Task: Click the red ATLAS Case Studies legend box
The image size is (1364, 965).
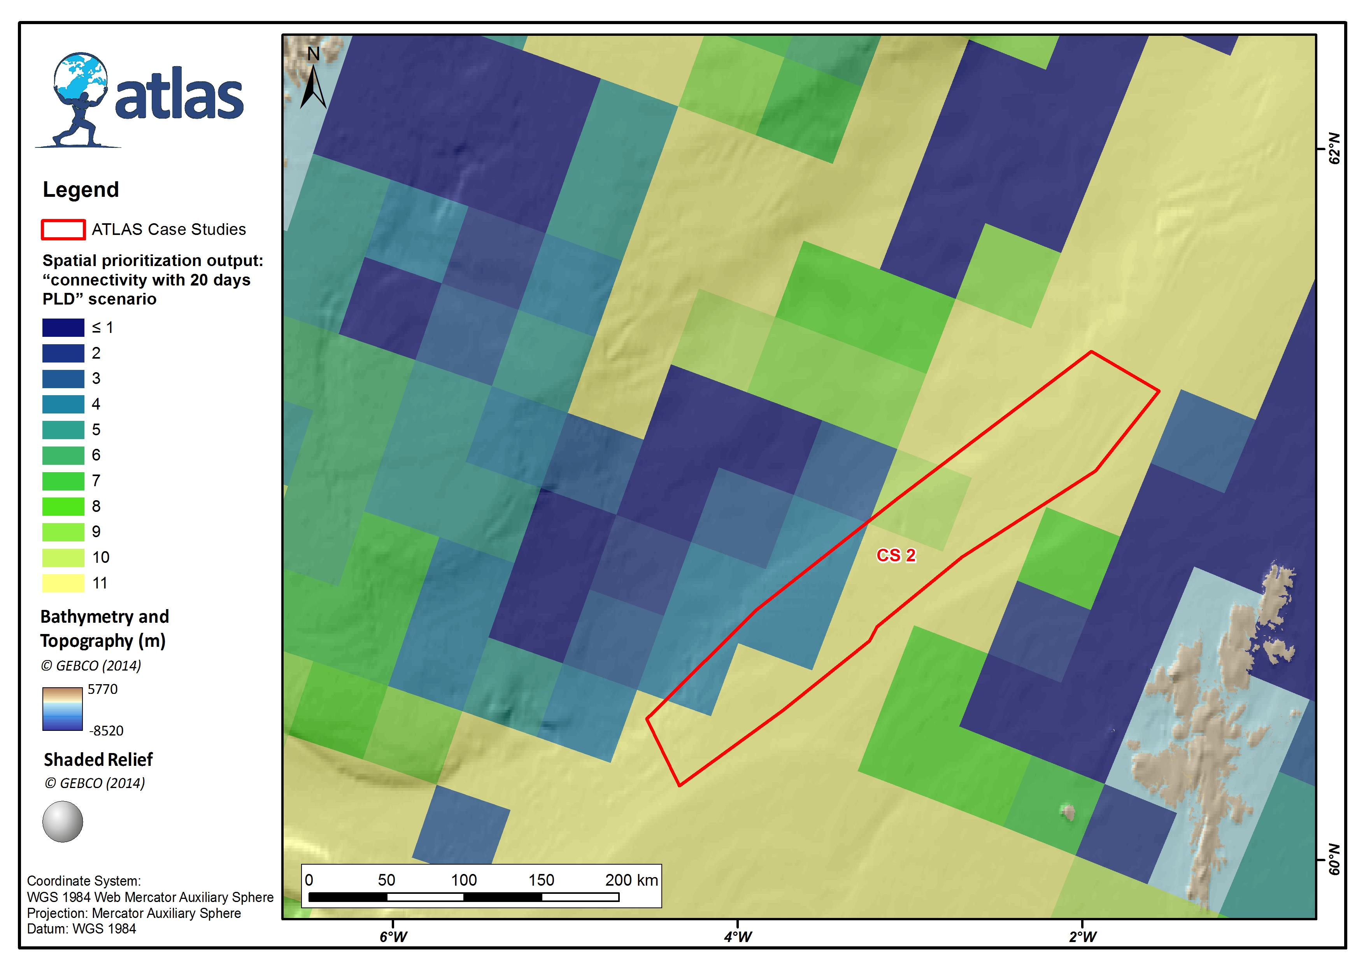Action: point(63,230)
